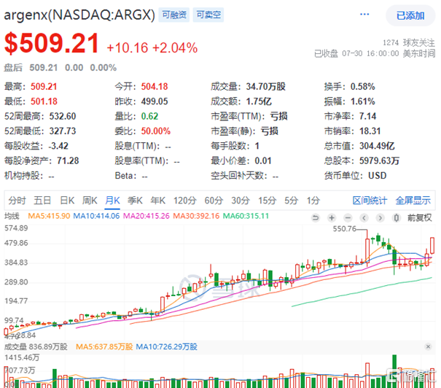Show the 1分 minute chart
The height and width of the screenshot is (388, 441).
pyautogui.click(x=313, y=201)
